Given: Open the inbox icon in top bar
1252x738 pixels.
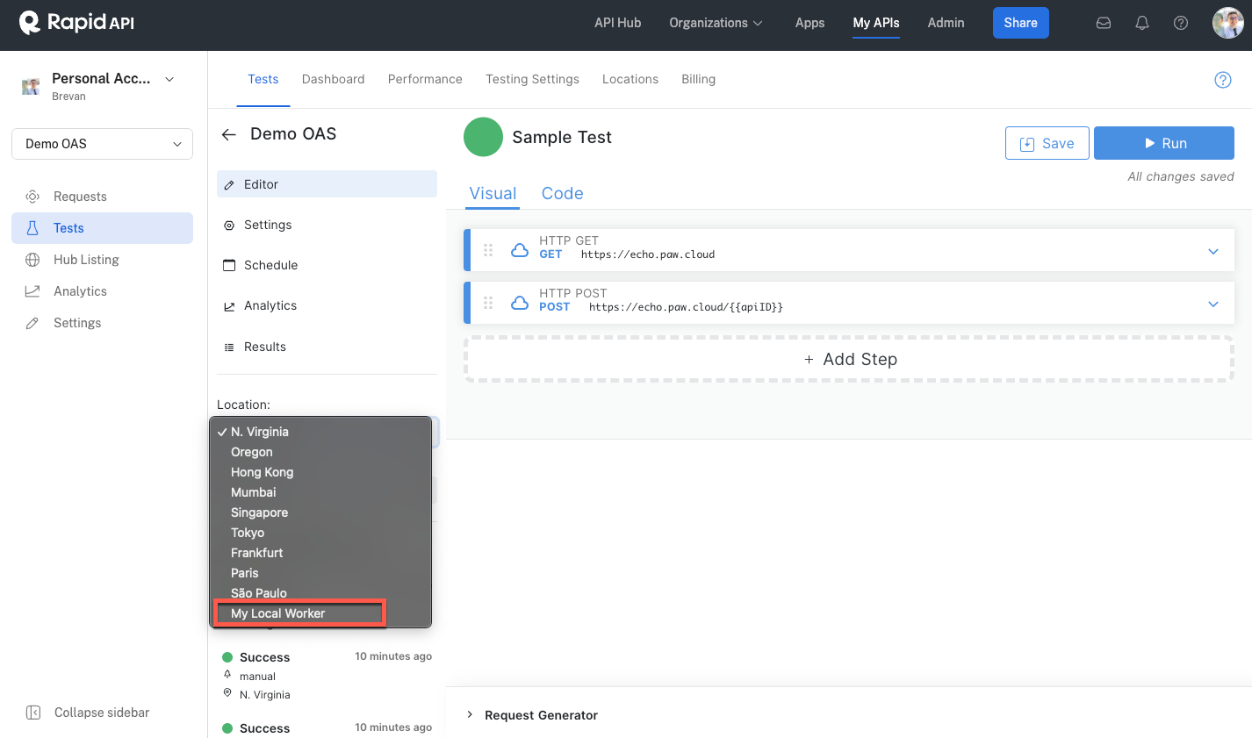Looking at the screenshot, I should click(1104, 24).
